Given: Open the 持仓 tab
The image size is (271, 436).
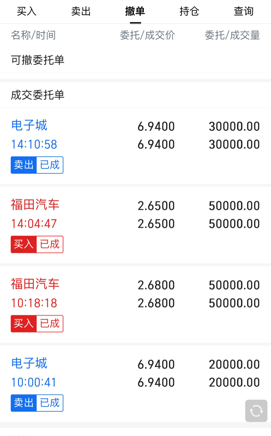Looking at the screenshot, I should click(x=189, y=11).
